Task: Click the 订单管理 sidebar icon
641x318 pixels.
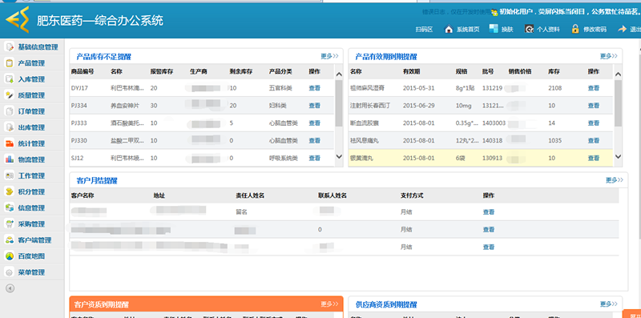Action: click(x=9, y=111)
